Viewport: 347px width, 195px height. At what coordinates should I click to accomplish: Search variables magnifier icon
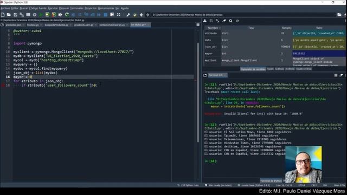click(x=231, y=21)
